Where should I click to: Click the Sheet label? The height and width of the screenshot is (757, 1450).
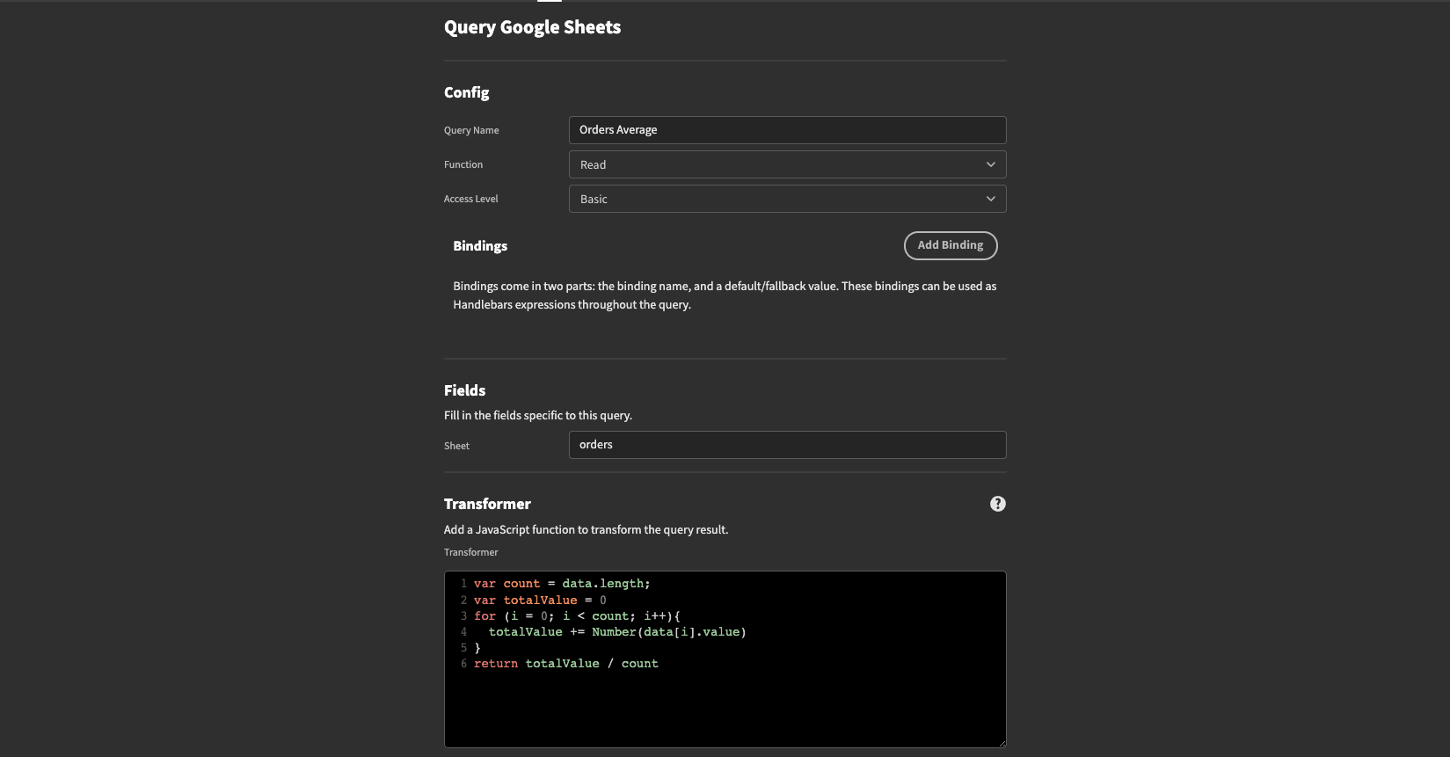tap(456, 446)
